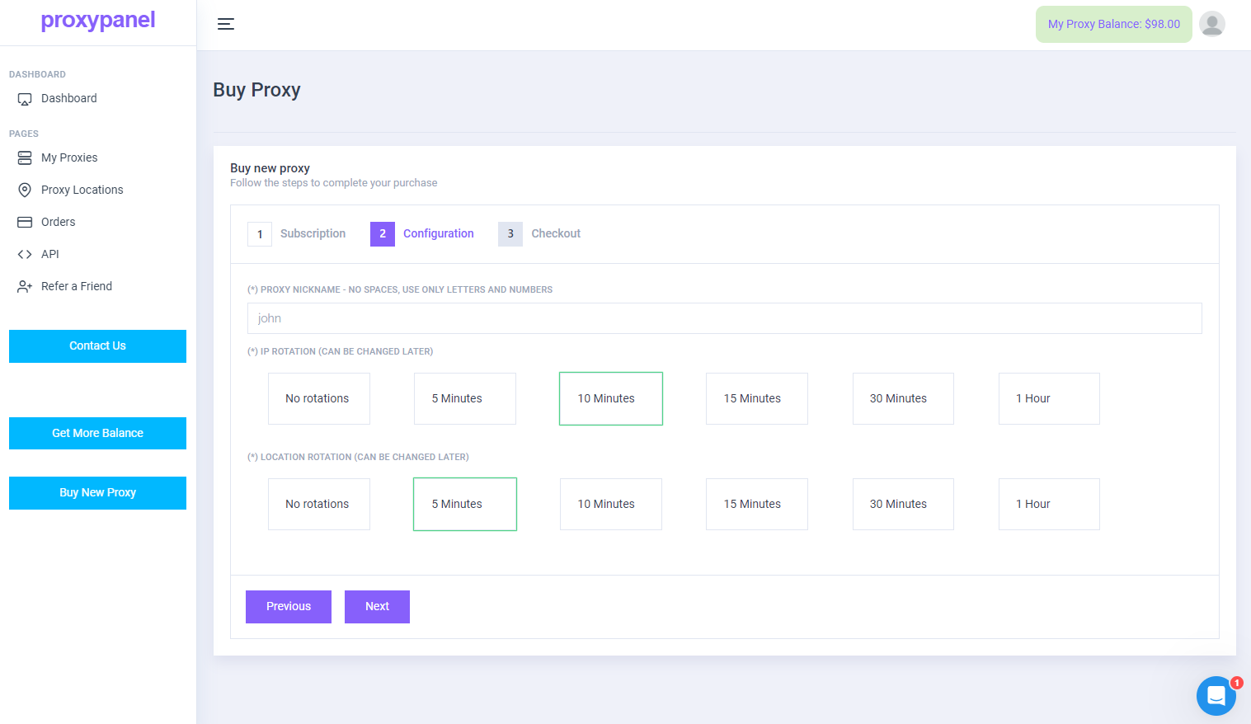This screenshot has width=1251, height=724.
Task: Click the hamburger menu icon
Action: coord(225,24)
